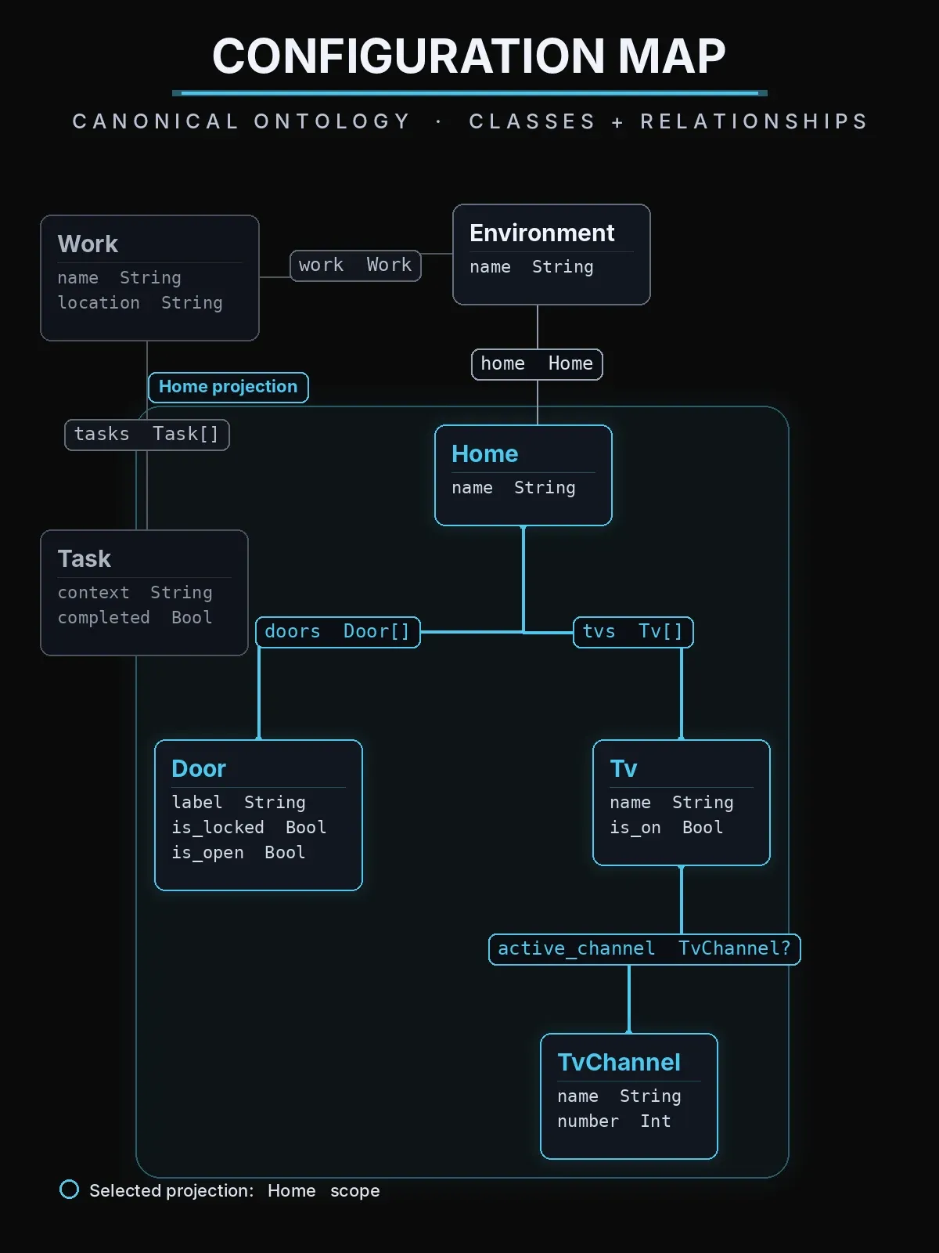
Task: Click 'label String' attribute in Door
Action: 239,803
